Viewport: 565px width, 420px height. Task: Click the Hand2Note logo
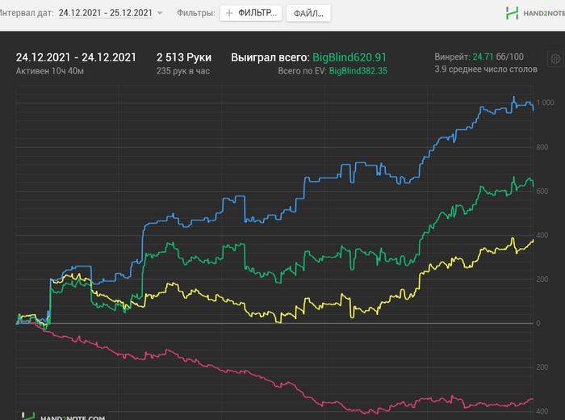tap(535, 14)
